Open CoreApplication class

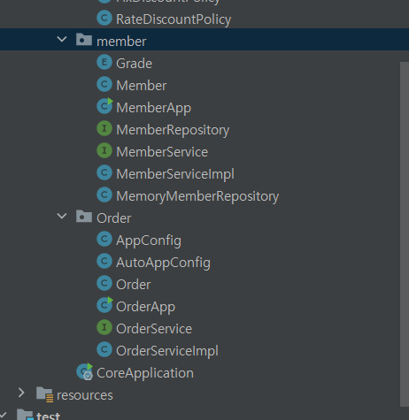pyautogui.click(x=145, y=373)
